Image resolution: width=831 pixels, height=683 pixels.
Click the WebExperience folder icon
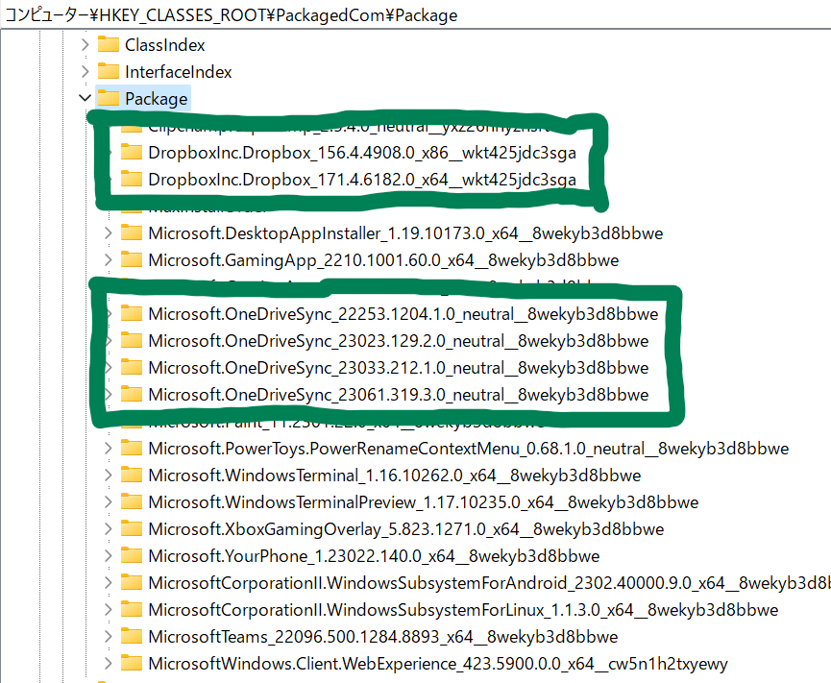tap(132, 664)
